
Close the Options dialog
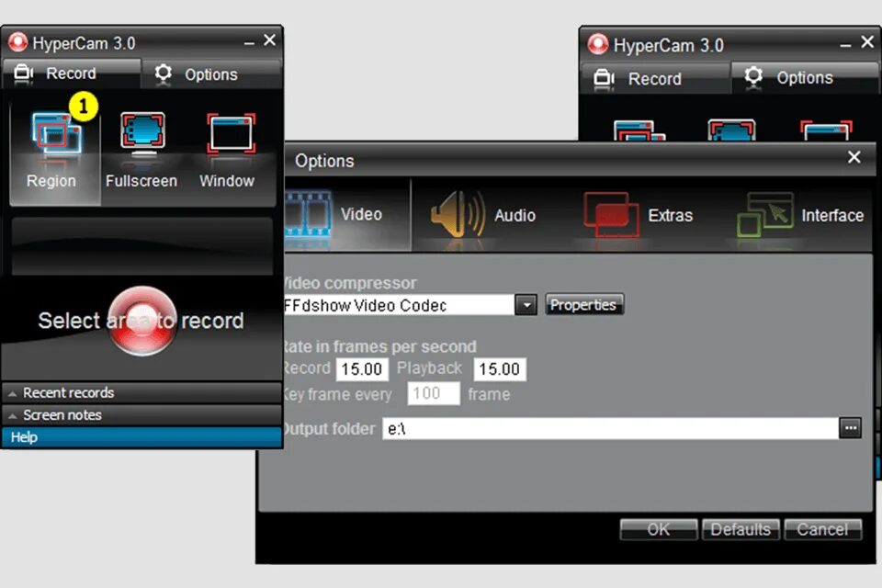(854, 157)
